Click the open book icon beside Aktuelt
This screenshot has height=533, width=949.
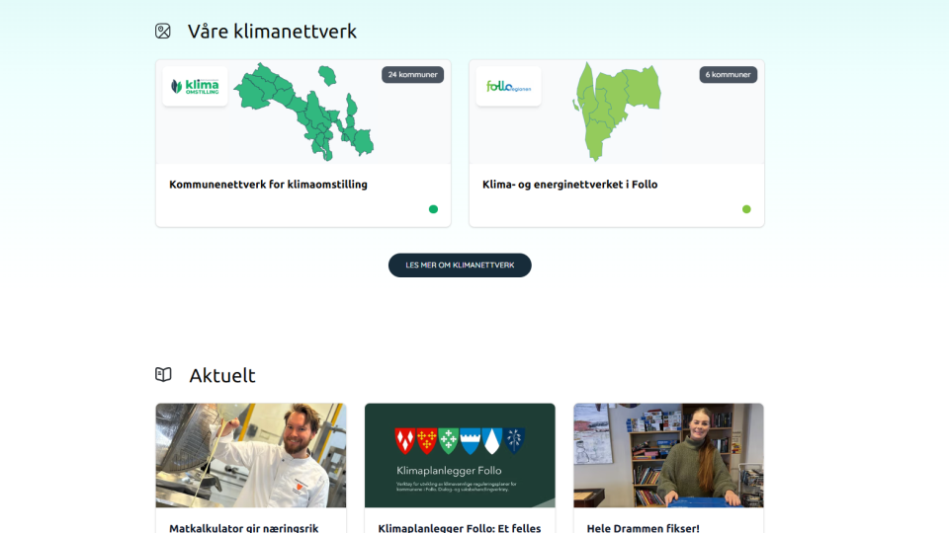point(163,375)
